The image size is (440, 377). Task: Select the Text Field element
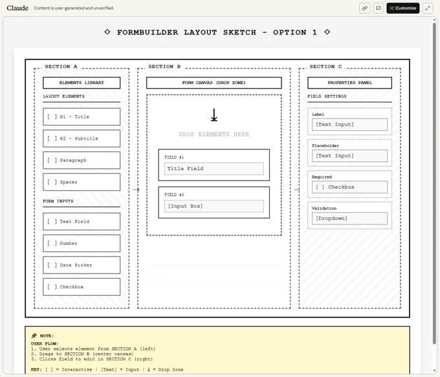point(82,222)
